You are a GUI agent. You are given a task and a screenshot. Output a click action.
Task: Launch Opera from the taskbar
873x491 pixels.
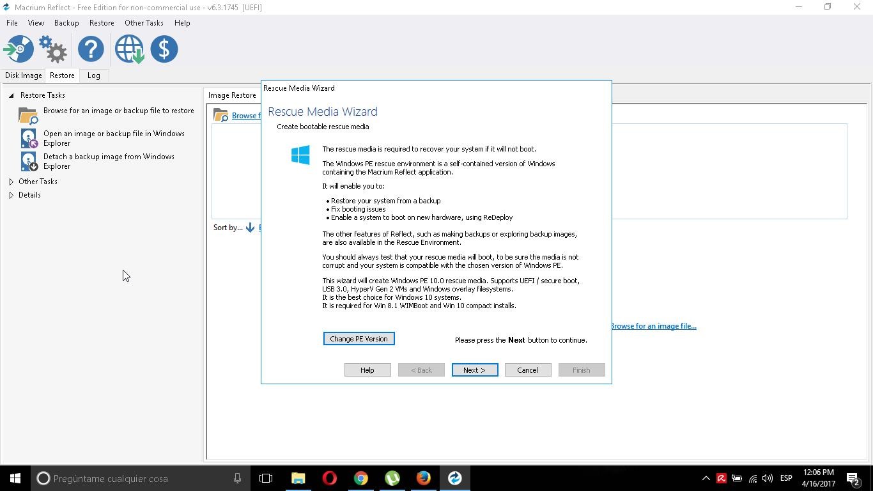(330, 478)
